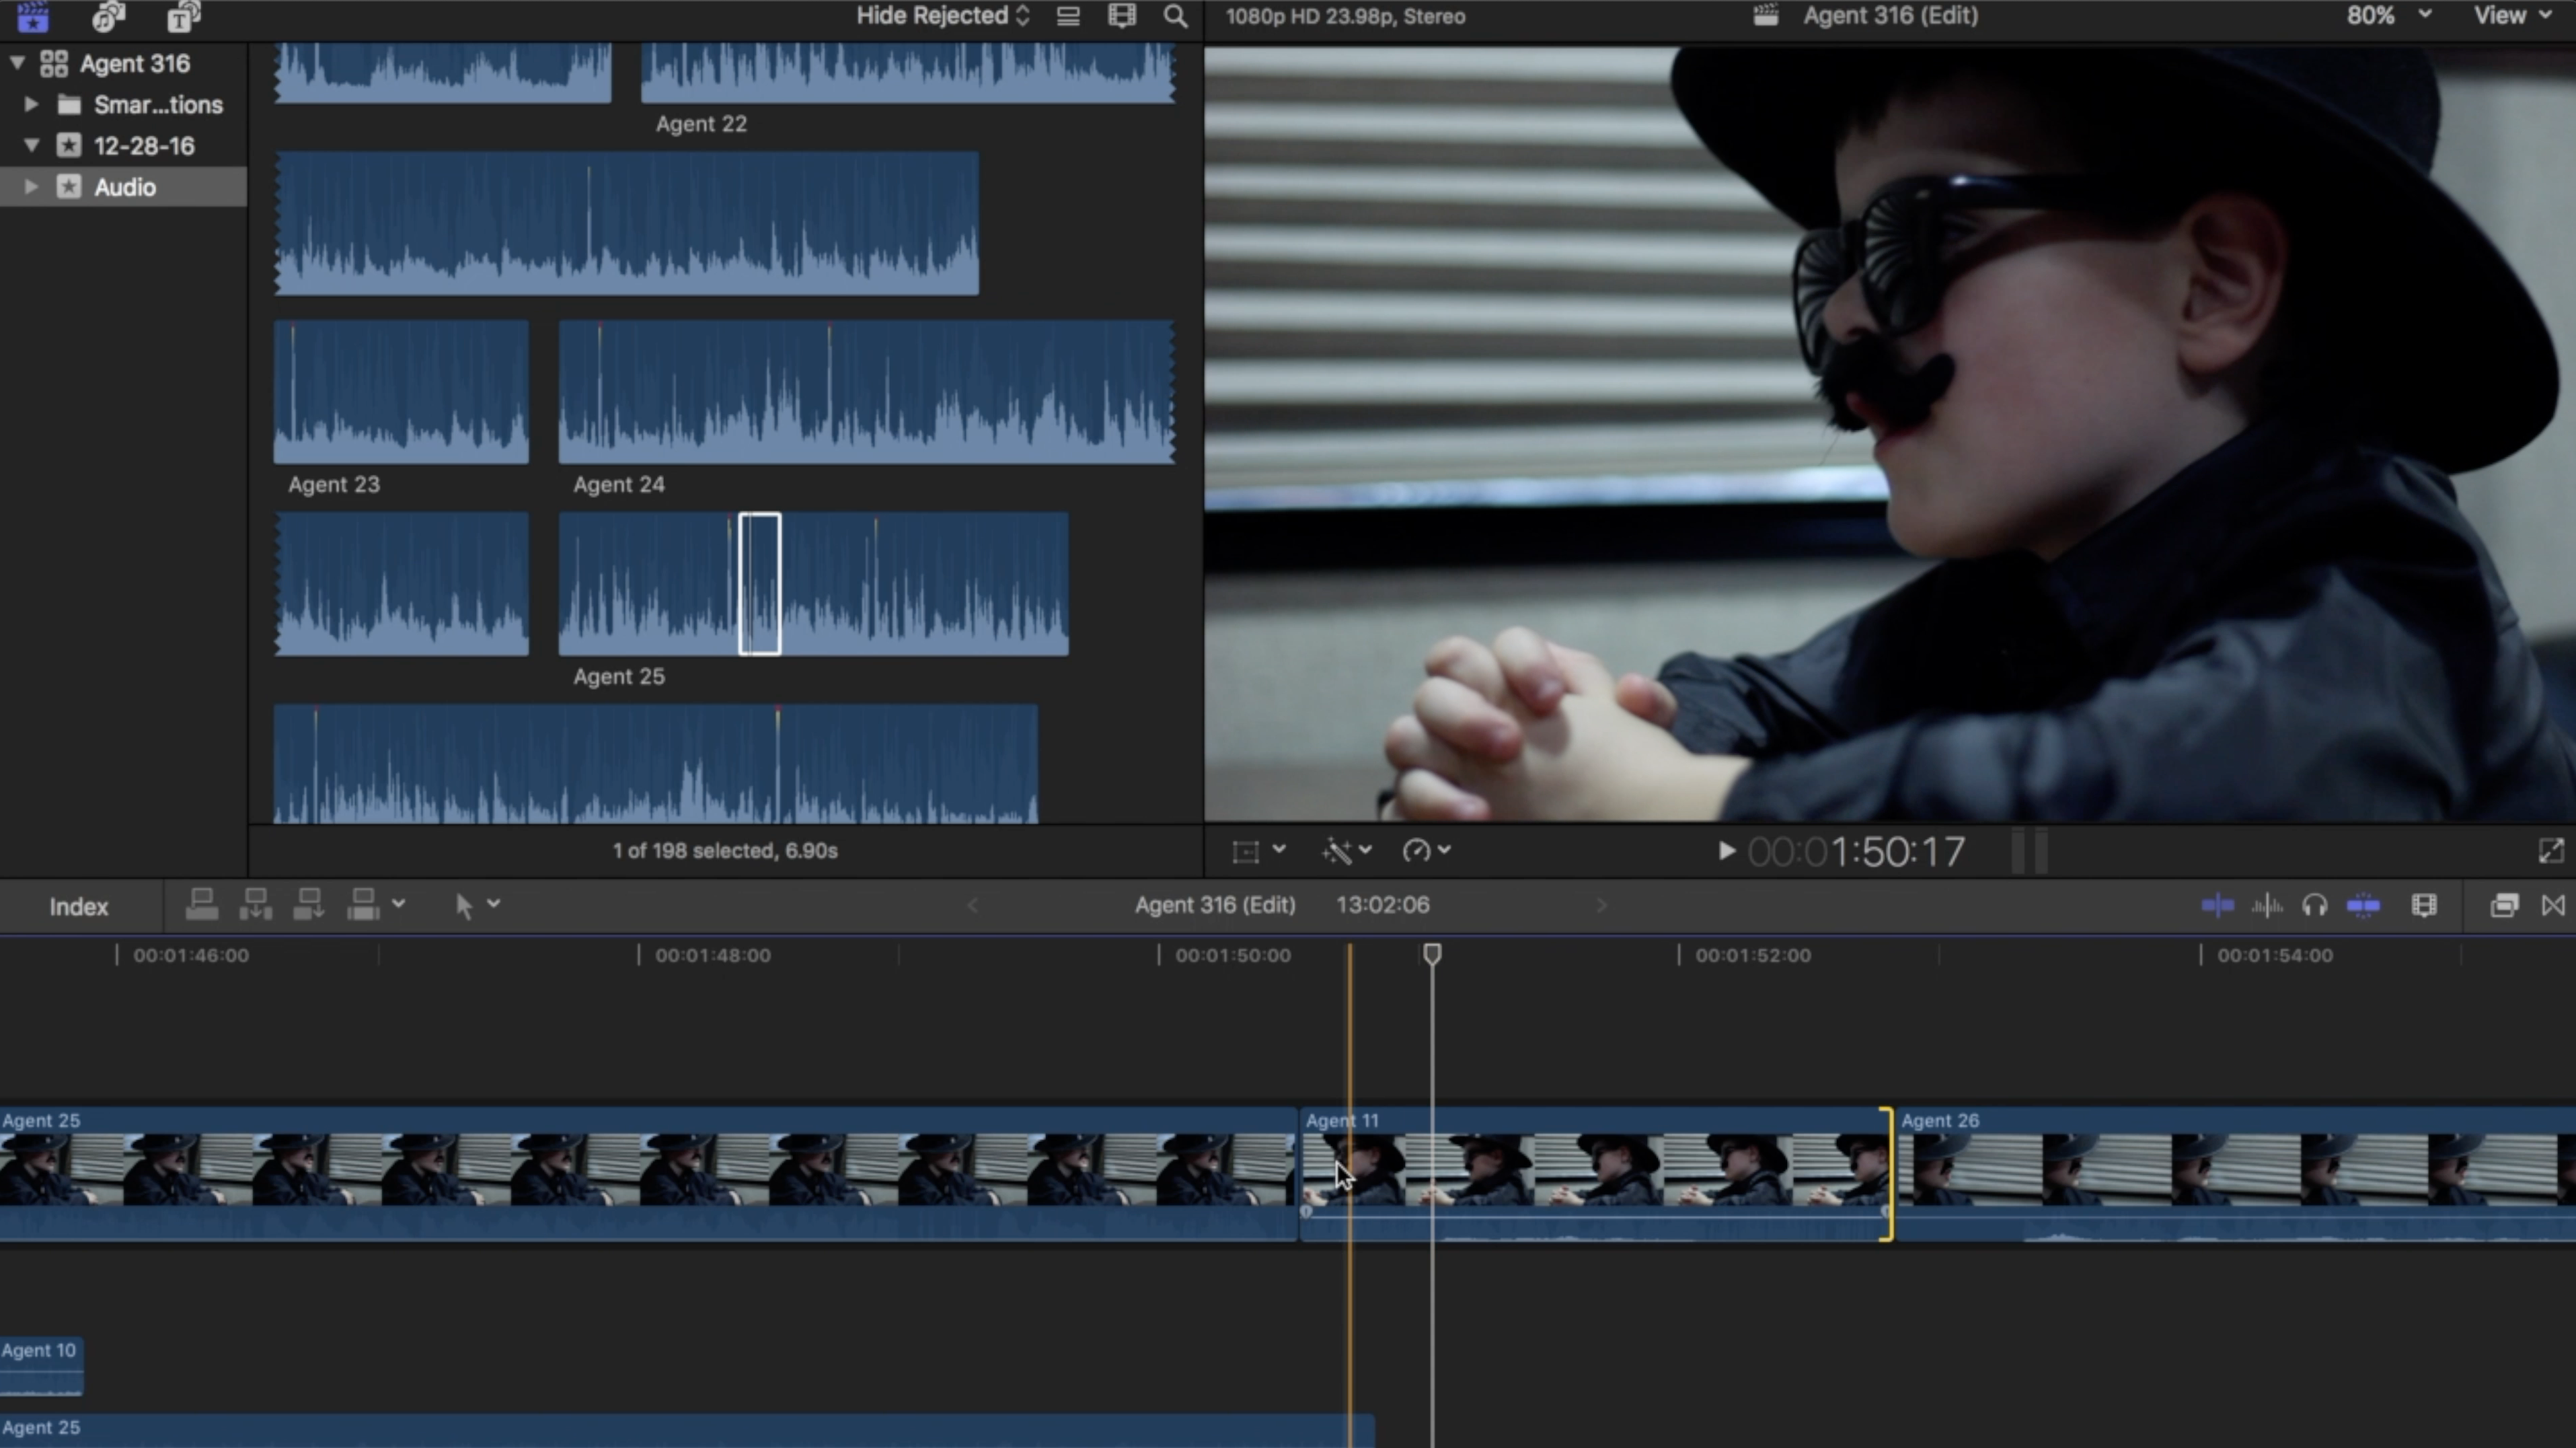Click the Connect edit icon above the timeline
The width and height of the screenshot is (2576, 1448).
201,904
